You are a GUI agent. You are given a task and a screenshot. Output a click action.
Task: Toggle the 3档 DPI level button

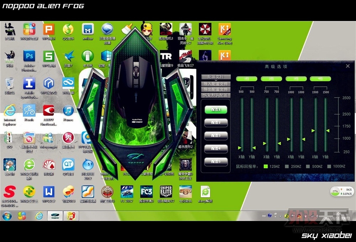pyautogui.click(x=296, y=79)
